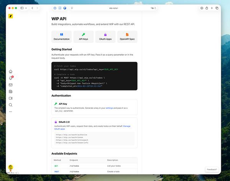Open the mail envelope icon in sidebar

(x=11, y=85)
